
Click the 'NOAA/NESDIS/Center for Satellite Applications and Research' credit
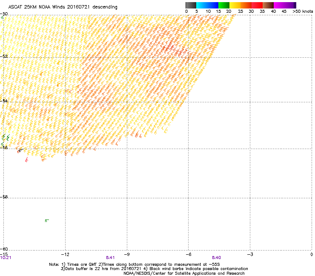tap(184, 273)
